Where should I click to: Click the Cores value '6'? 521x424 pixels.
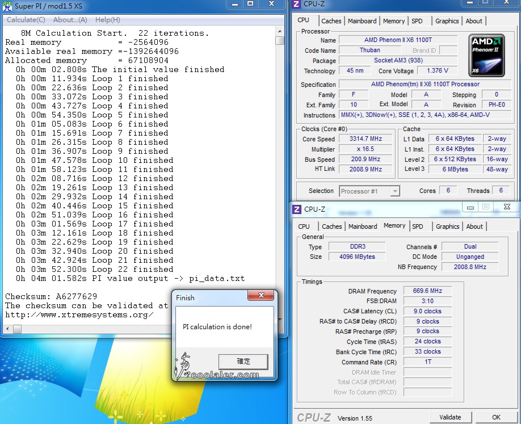pos(448,190)
